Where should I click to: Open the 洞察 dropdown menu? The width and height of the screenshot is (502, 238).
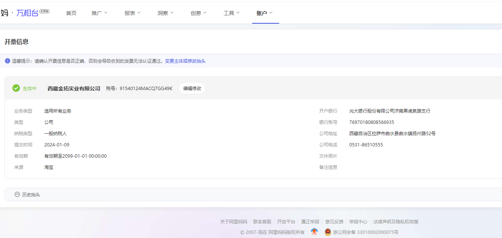tap(165, 13)
